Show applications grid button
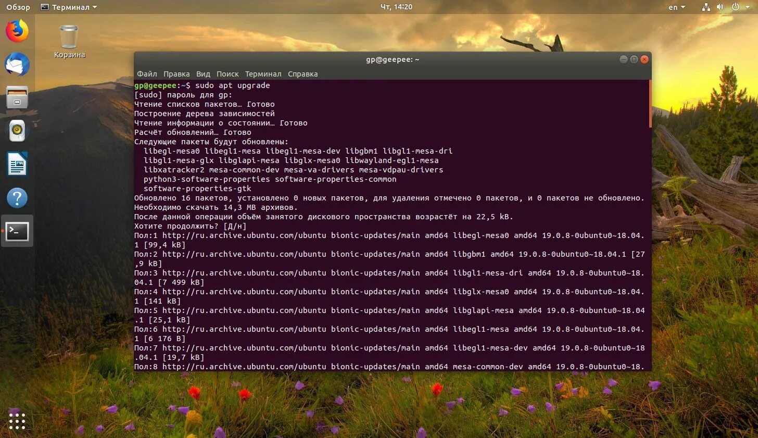The height and width of the screenshot is (438, 758). click(17, 420)
